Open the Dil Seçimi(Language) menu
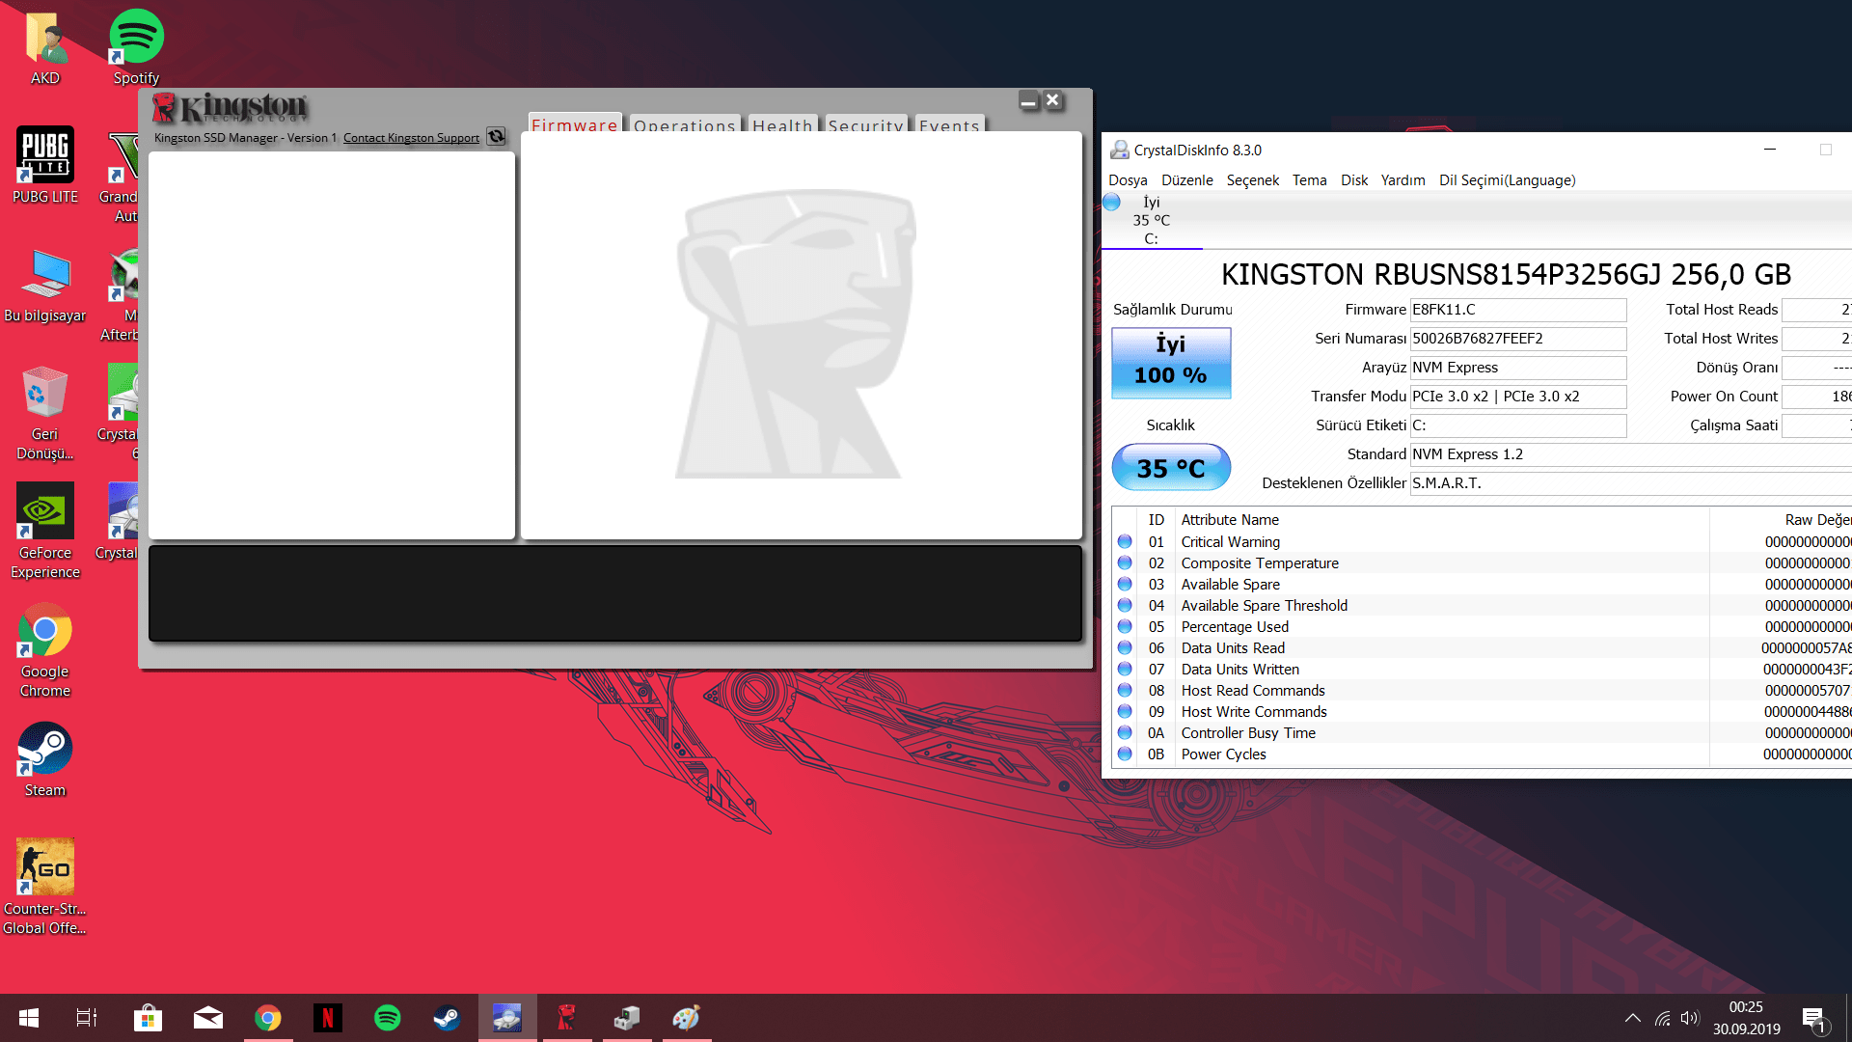 1507,180
